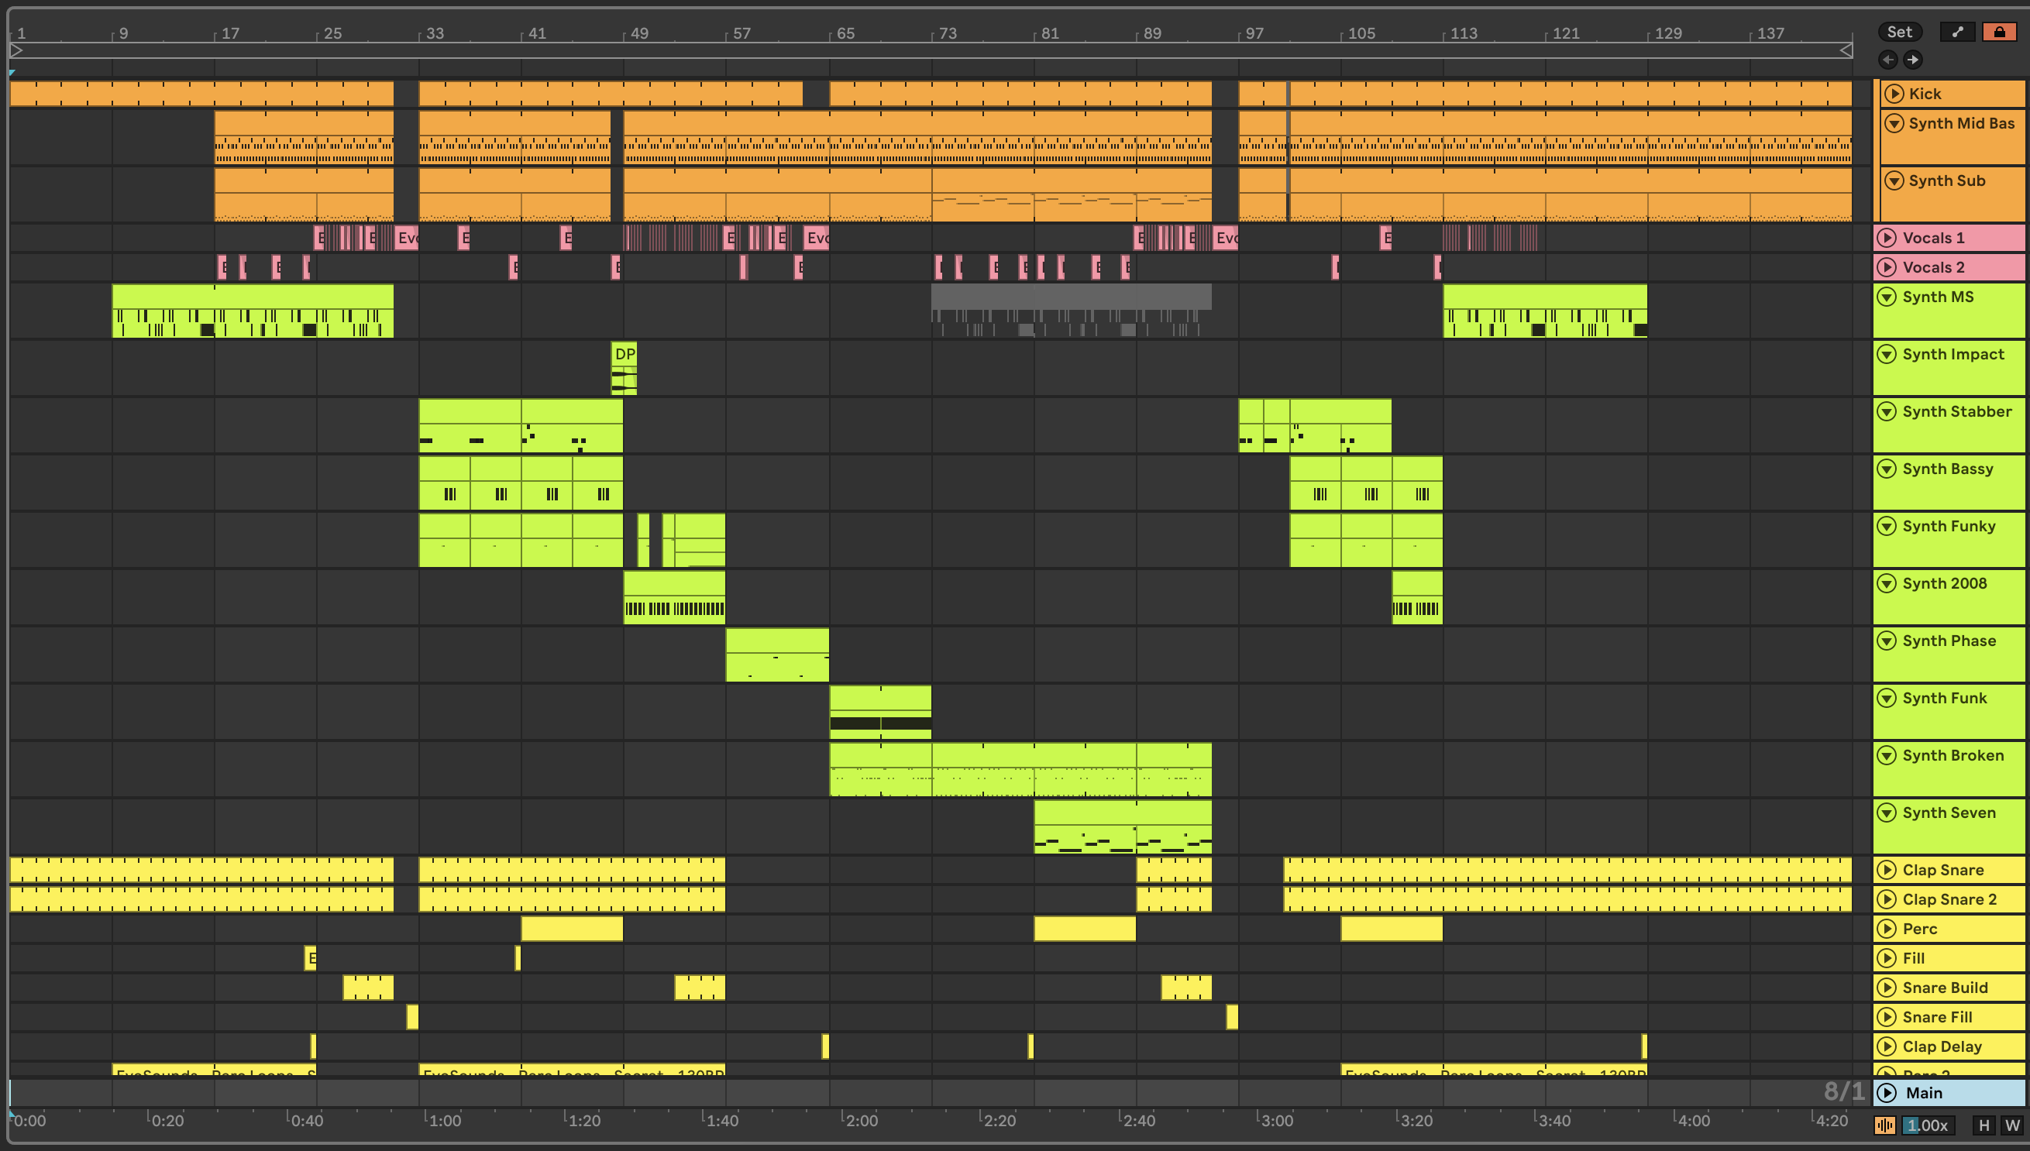The image size is (2030, 1151).
Task: Click the next locator arrow
Action: coord(1913,60)
